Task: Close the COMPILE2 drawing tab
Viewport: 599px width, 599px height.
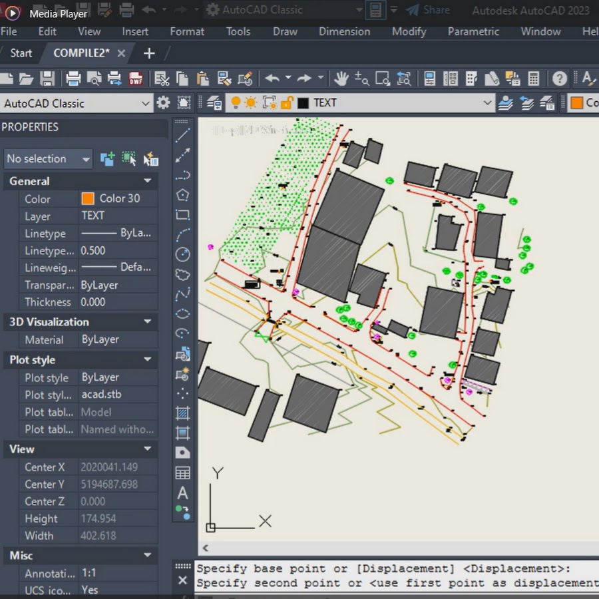Action: (x=121, y=53)
